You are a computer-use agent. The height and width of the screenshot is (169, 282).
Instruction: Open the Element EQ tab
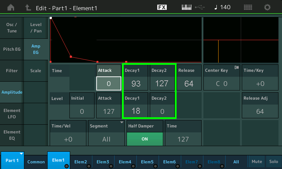tap(12, 135)
